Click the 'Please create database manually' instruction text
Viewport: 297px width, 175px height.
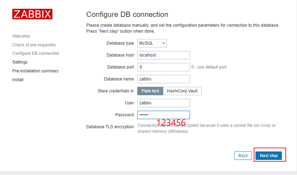point(183,28)
